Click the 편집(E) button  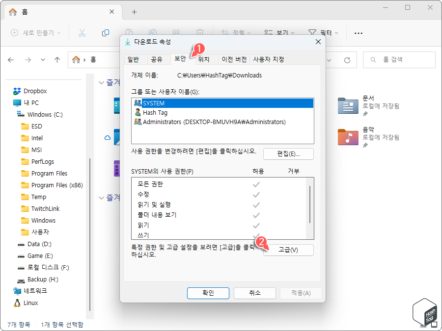(289, 153)
